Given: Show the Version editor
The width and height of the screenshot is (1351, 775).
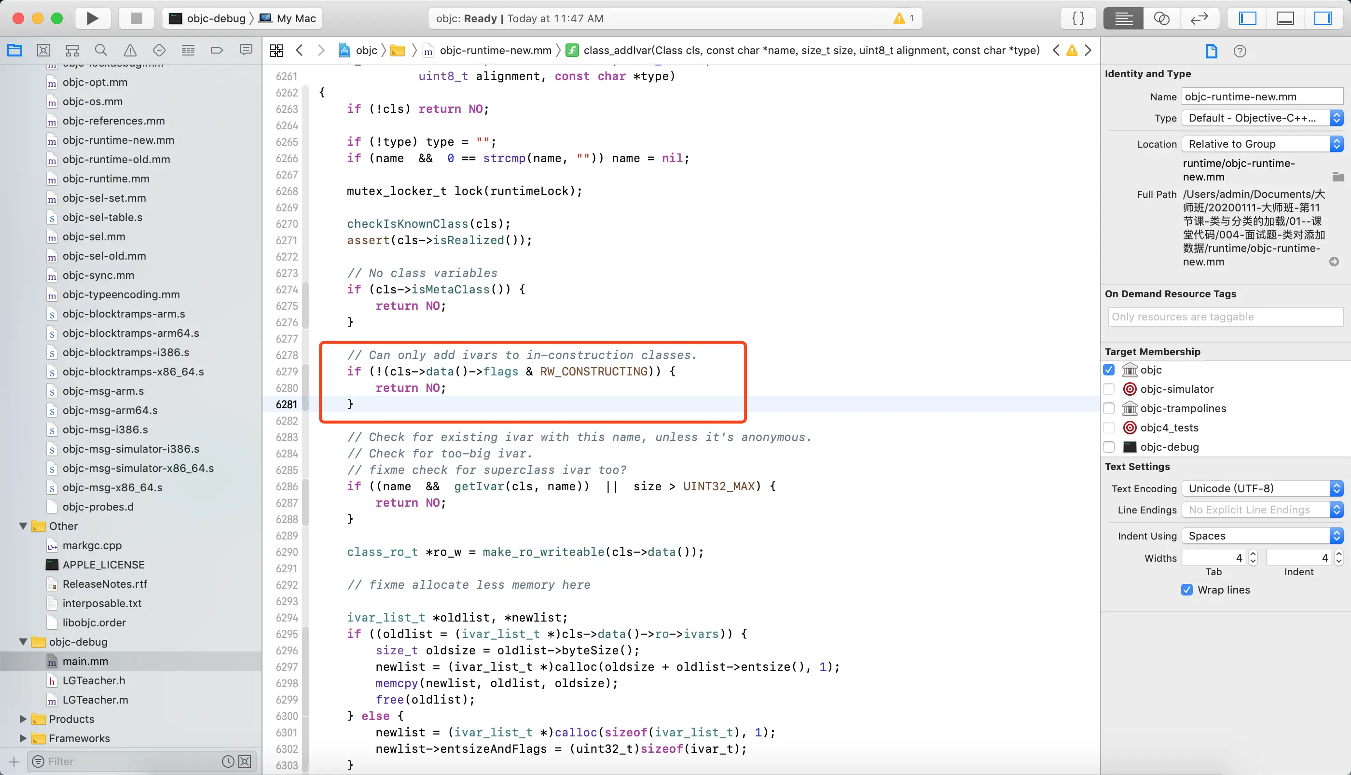Looking at the screenshot, I should tap(1199, 19).
